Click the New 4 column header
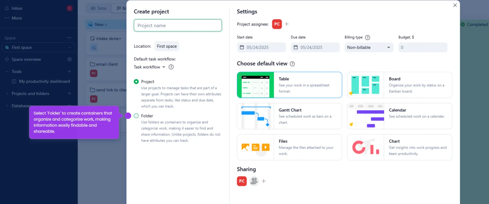The image size is (489, 204). [x=106, y=25]
